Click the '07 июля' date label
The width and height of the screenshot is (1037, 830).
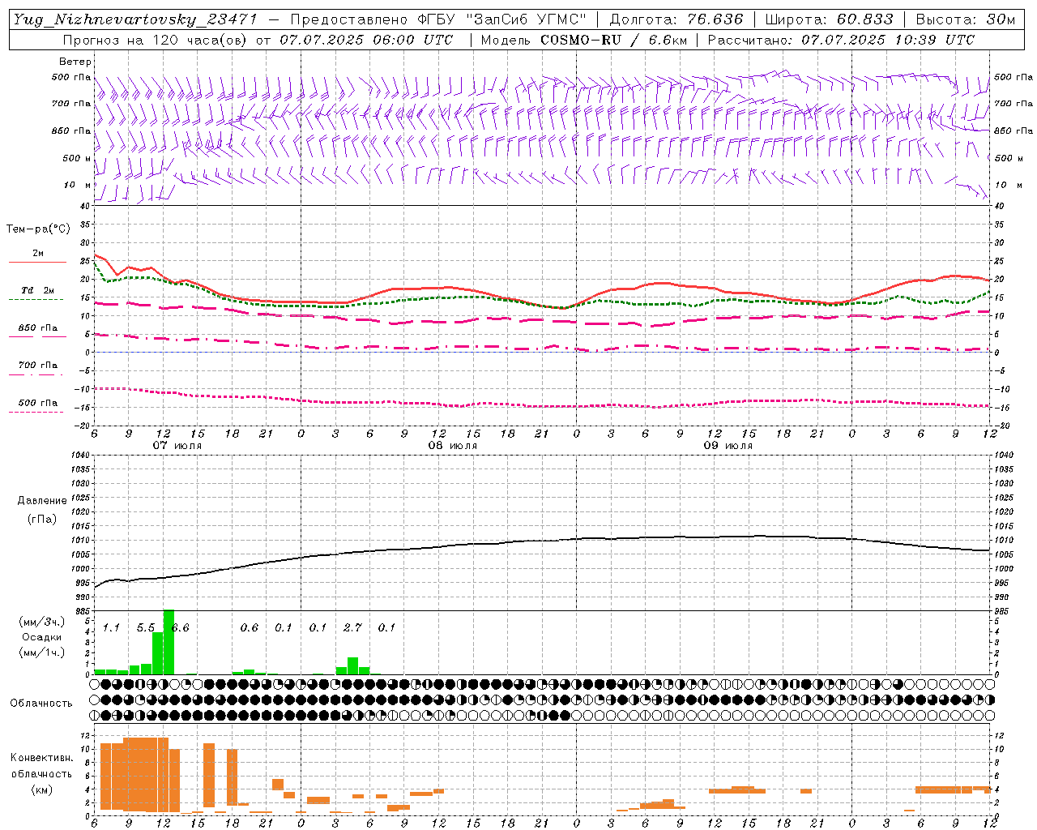177,446
